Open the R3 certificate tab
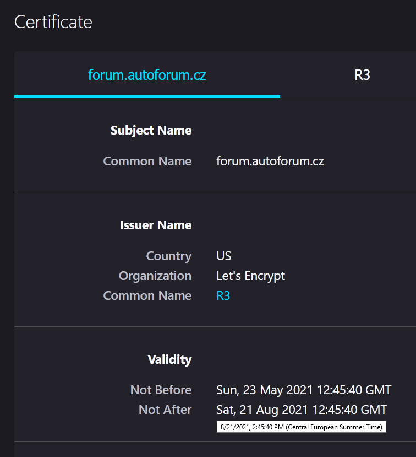 click(362, 75)
